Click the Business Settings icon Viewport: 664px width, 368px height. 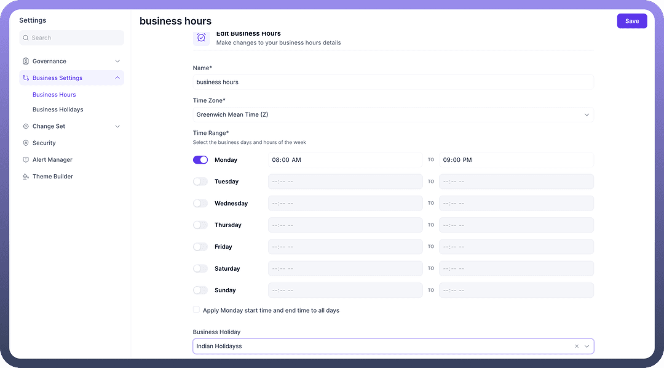[26, 78]
